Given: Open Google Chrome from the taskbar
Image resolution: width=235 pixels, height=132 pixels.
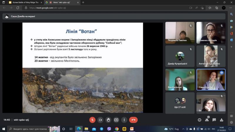Looking at the screenshot, I should point(117,129).
